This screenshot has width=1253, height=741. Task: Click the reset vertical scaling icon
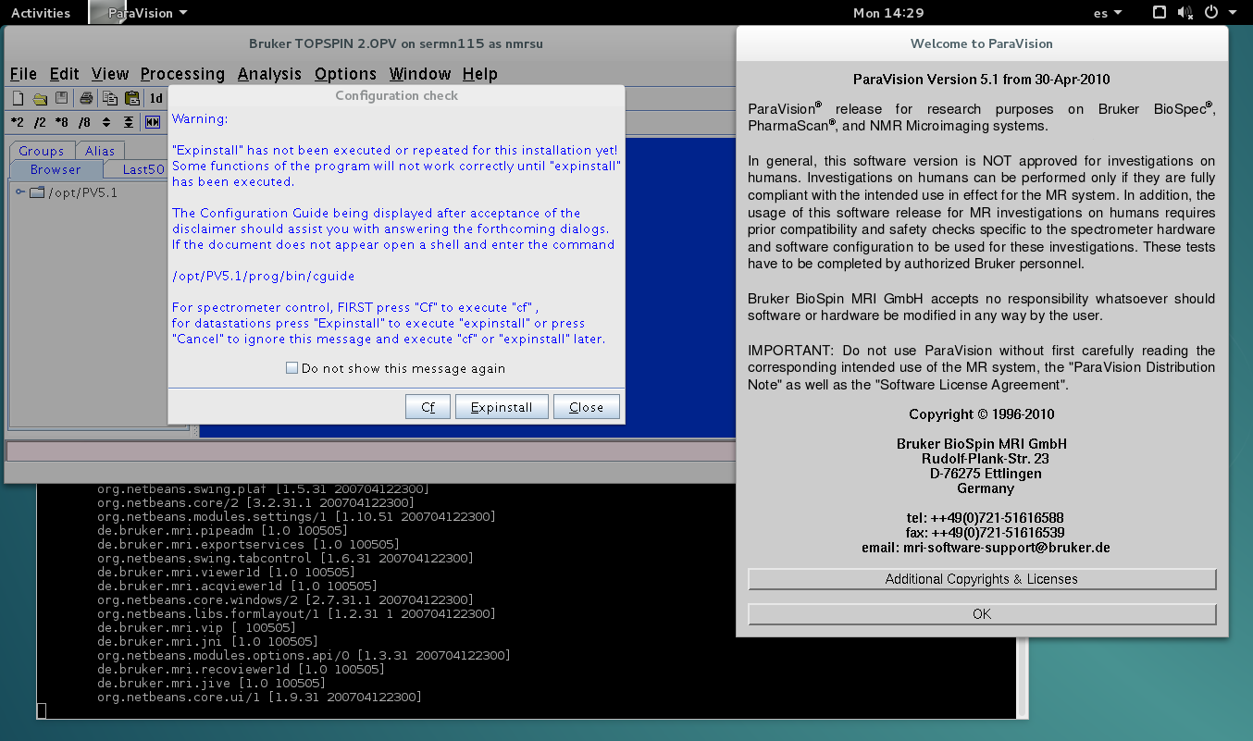[x=129, y=122]
